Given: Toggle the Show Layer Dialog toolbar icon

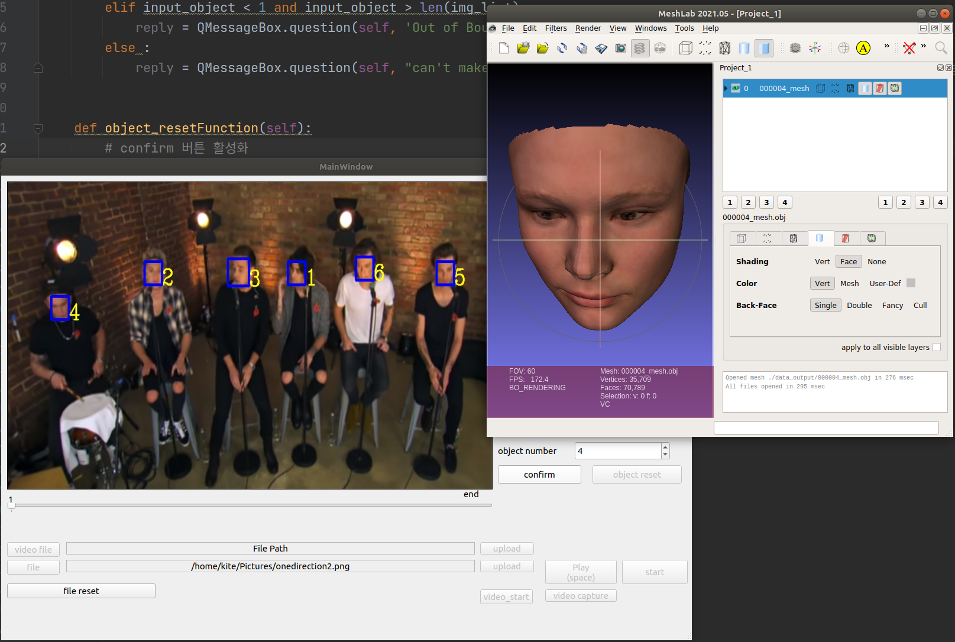Looking at the screenshot, I should click(640, 48).
